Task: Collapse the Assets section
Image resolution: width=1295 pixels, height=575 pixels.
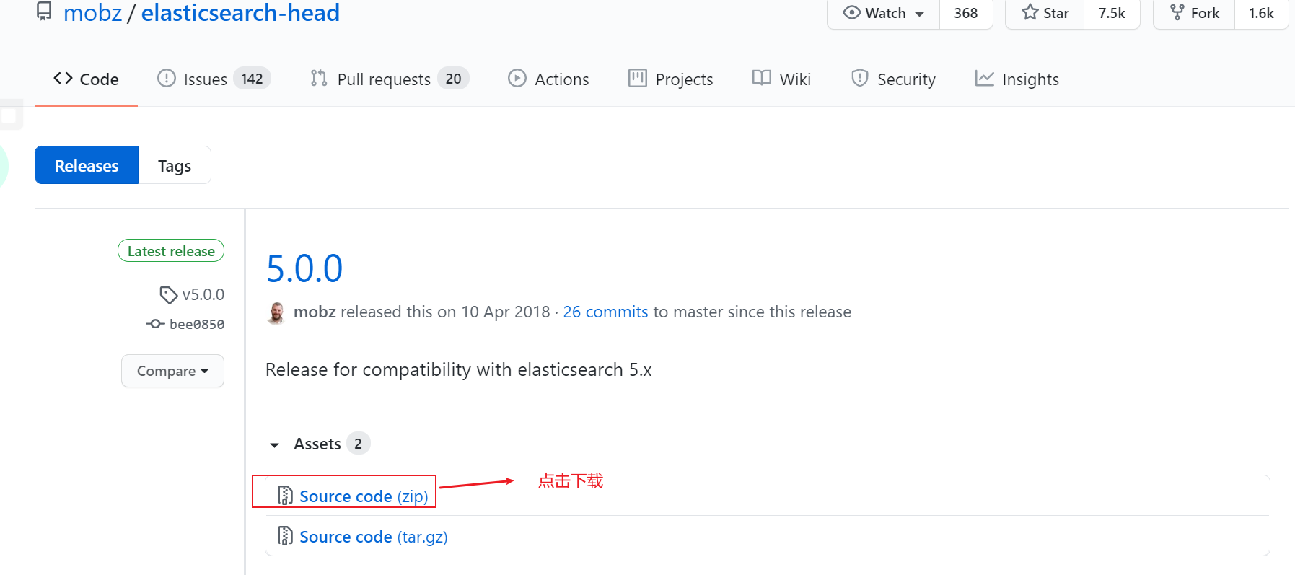Action: pyautogui.click(x=275, y=444)
